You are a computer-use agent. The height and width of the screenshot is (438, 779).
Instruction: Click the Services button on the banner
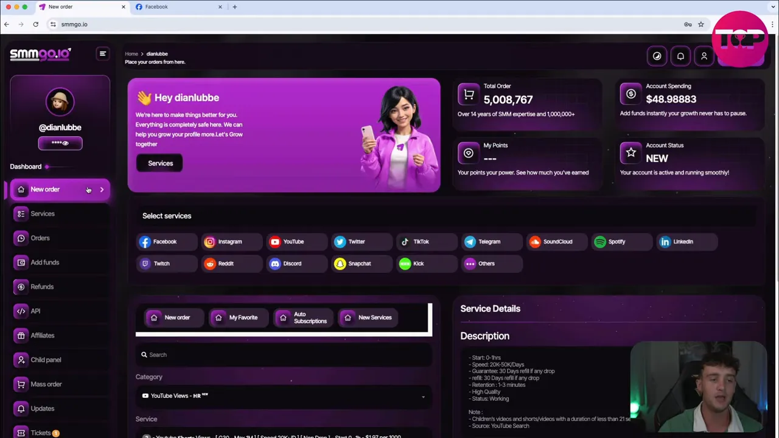[x=160, y=163]
